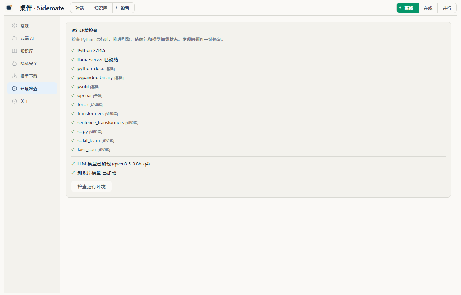Open 隐私安全 settings section
The width and height of the screenshot is (461, 295).
pyautogui.click(x=32, y=63)
